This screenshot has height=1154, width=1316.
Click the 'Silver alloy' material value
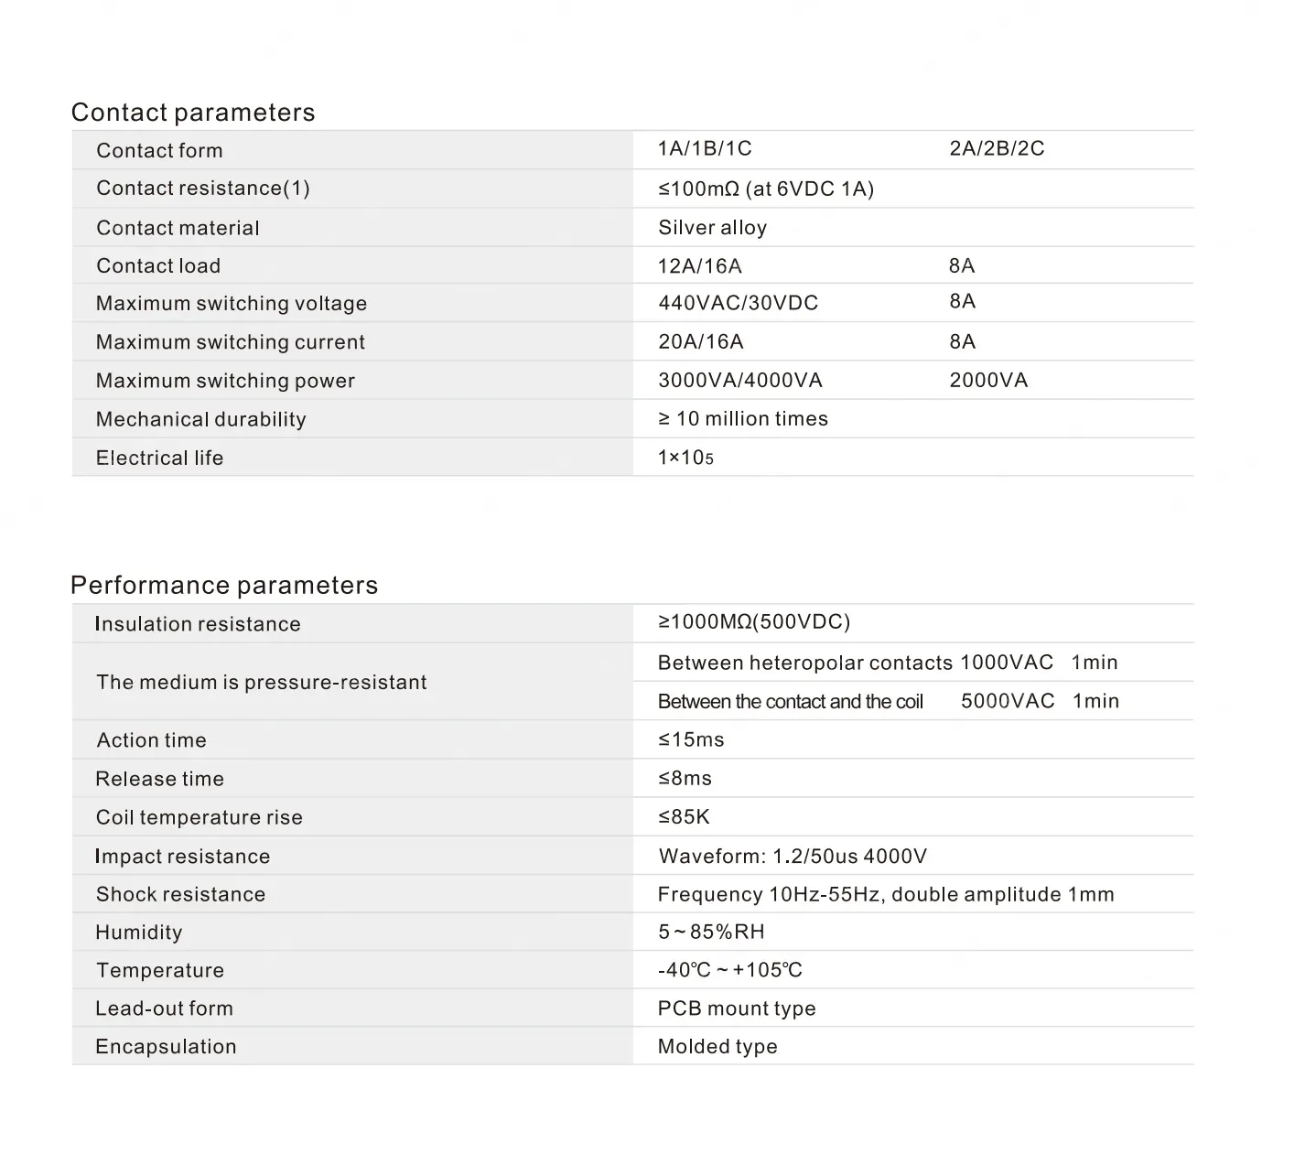click(712, 228)
